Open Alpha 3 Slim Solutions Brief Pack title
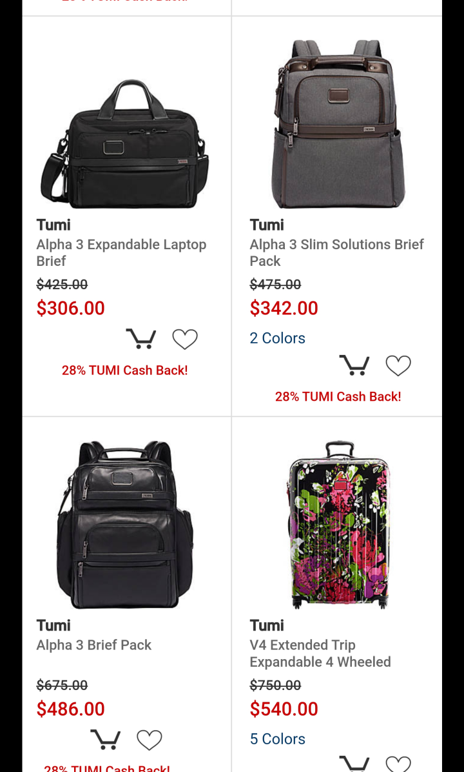Screen dimensions: 464x772 336,252
